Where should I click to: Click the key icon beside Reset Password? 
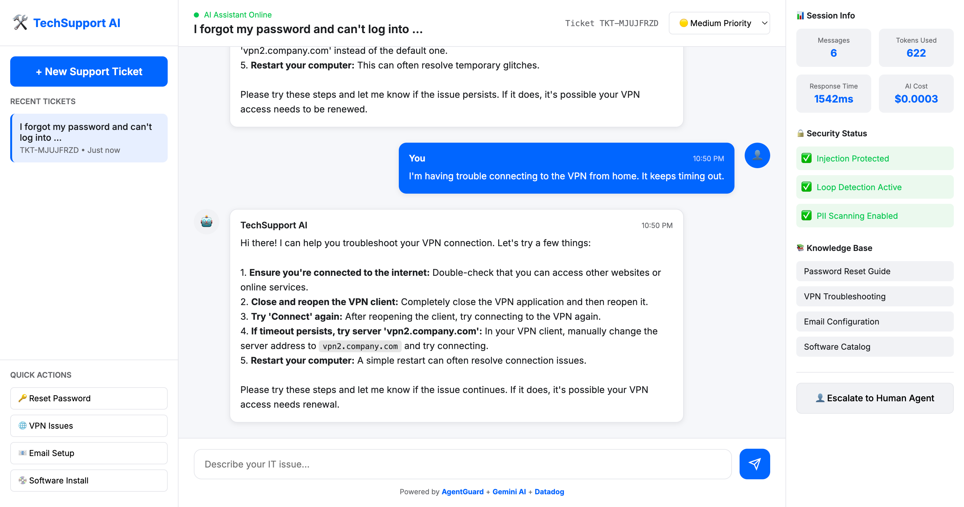click(22, 398)
